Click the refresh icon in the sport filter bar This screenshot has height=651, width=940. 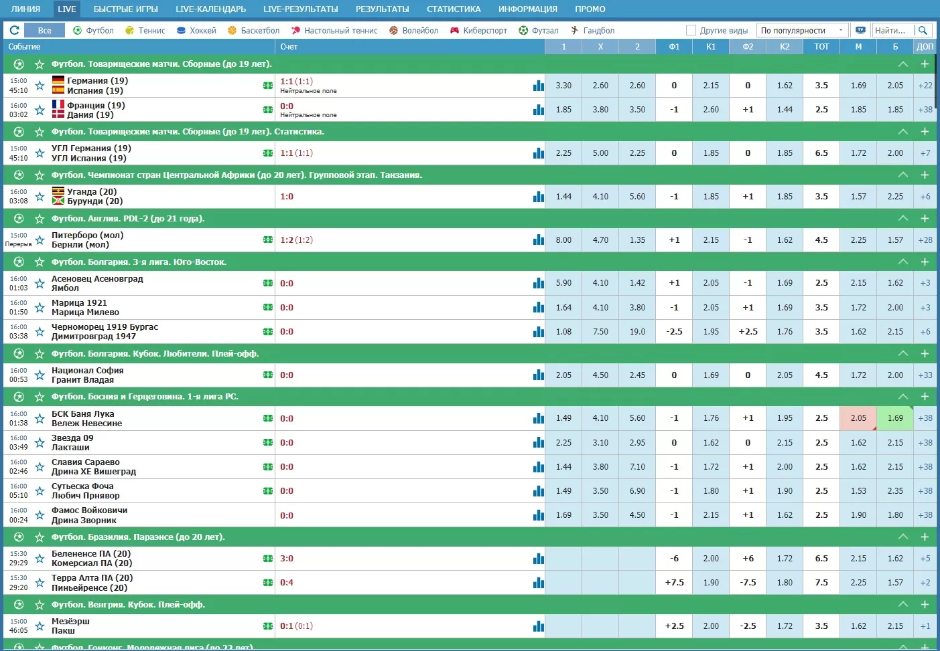[x=14, y=30]
